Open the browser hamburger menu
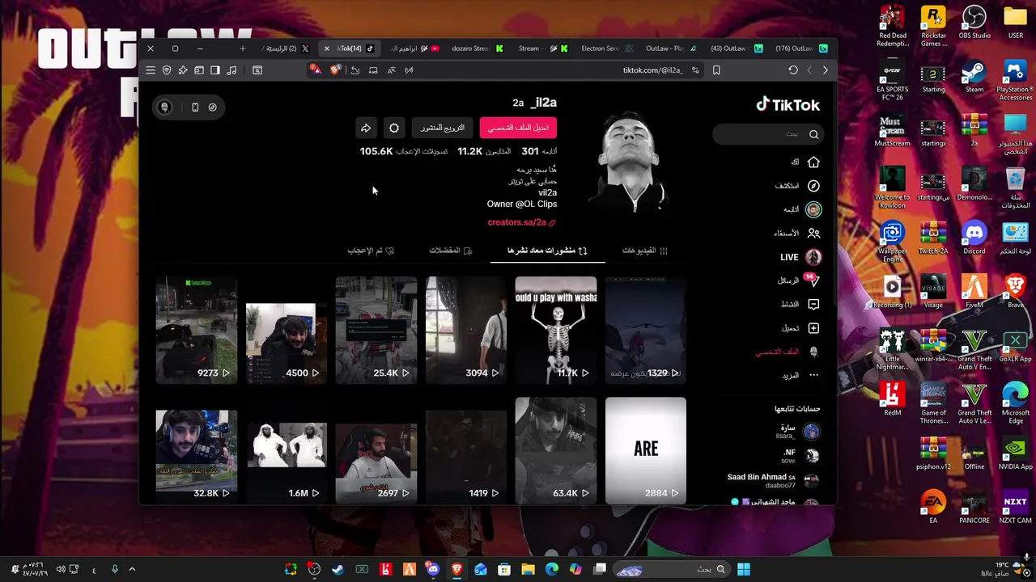This screenshot has width=1036, height=582. coord(151,70)
